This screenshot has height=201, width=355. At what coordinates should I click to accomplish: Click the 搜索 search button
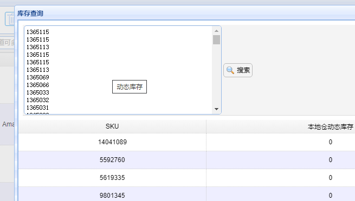point(238,70)
